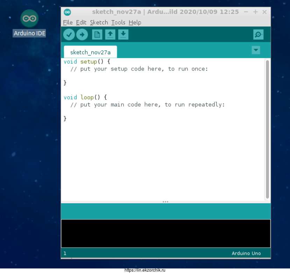The image size is (290, 273).
Task: Click the Upload arrow icon
Action: (x=82, y=35)
